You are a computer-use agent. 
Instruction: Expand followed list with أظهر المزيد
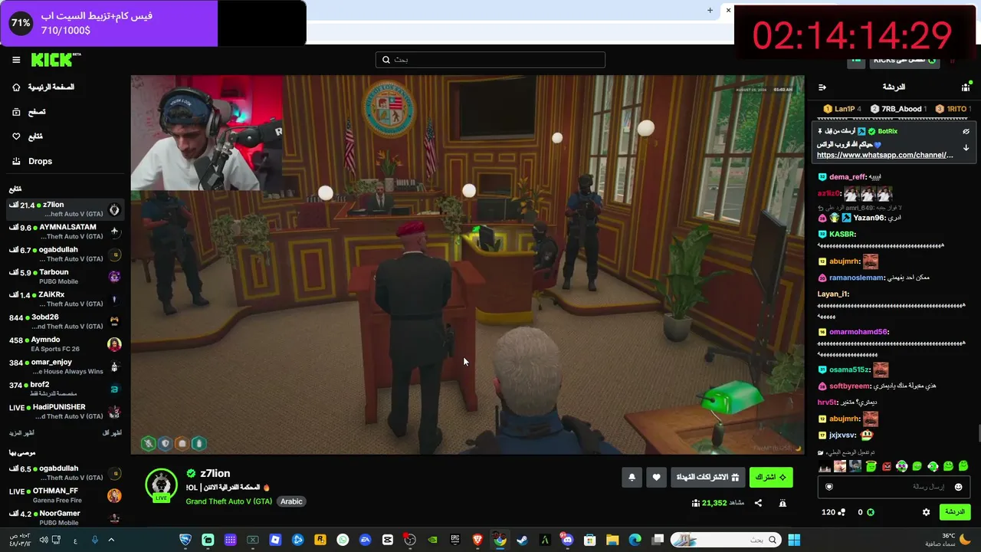21,433
